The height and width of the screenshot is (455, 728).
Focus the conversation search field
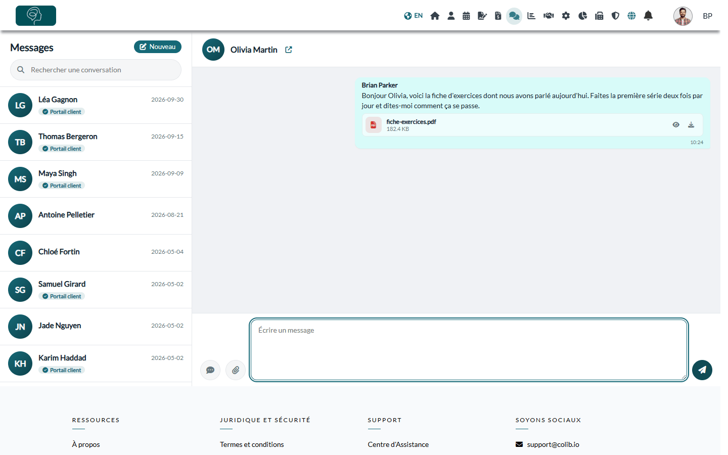coord(96,70)
